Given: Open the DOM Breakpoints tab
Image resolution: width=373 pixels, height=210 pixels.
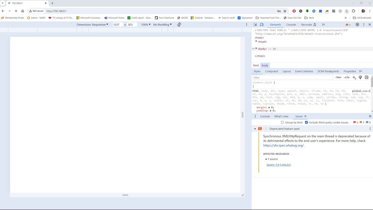Looking at the screenshot, I should [328, 71].
